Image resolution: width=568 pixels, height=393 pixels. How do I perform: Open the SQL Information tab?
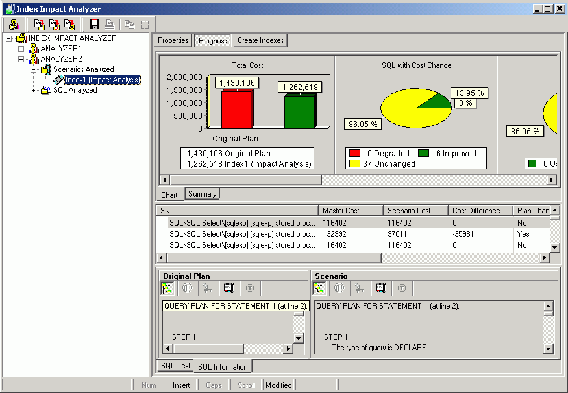(223, 367)
